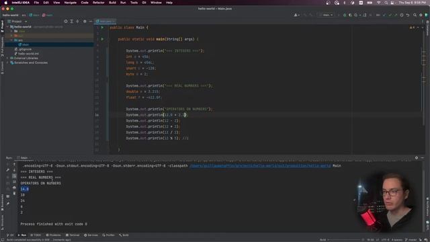Select .gitignore file in project tree
Screen dimensions: 430x242
click(x=23, y=49)
